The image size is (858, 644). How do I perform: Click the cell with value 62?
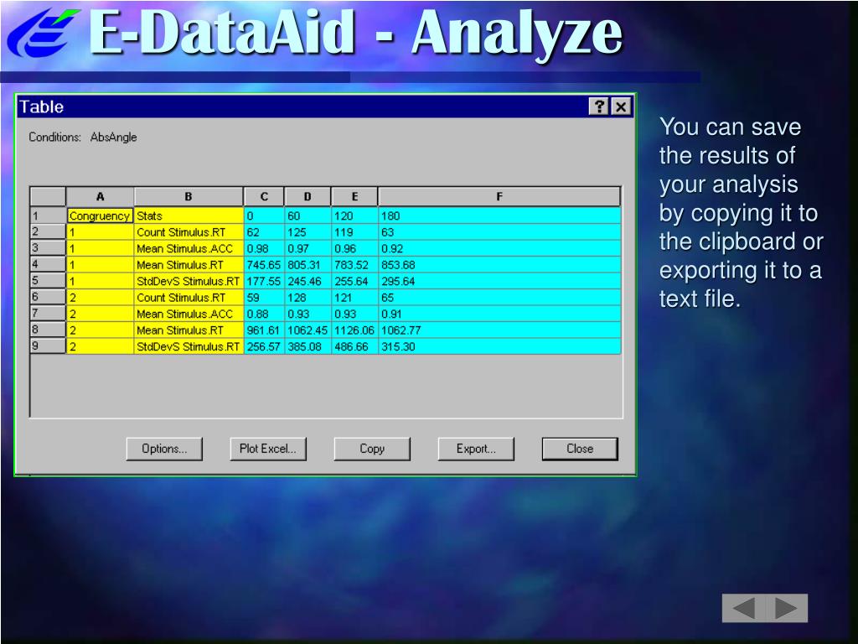click(264, 232)
